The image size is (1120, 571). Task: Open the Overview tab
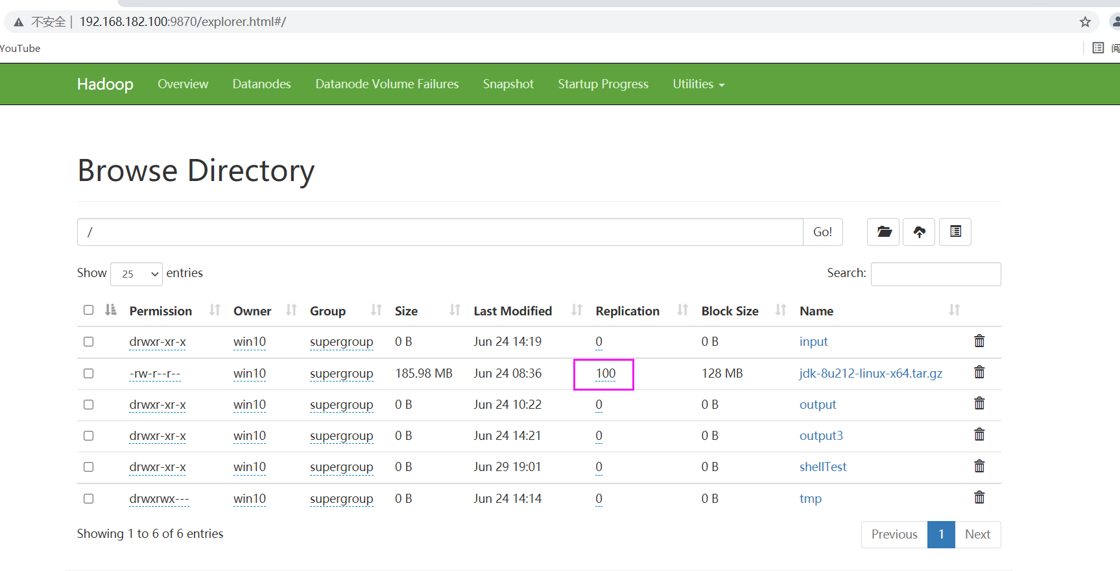point(183,84)
